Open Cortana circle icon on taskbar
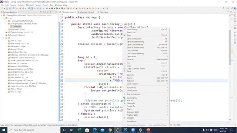This screenshot has width=237, height=133. point(64,130)
